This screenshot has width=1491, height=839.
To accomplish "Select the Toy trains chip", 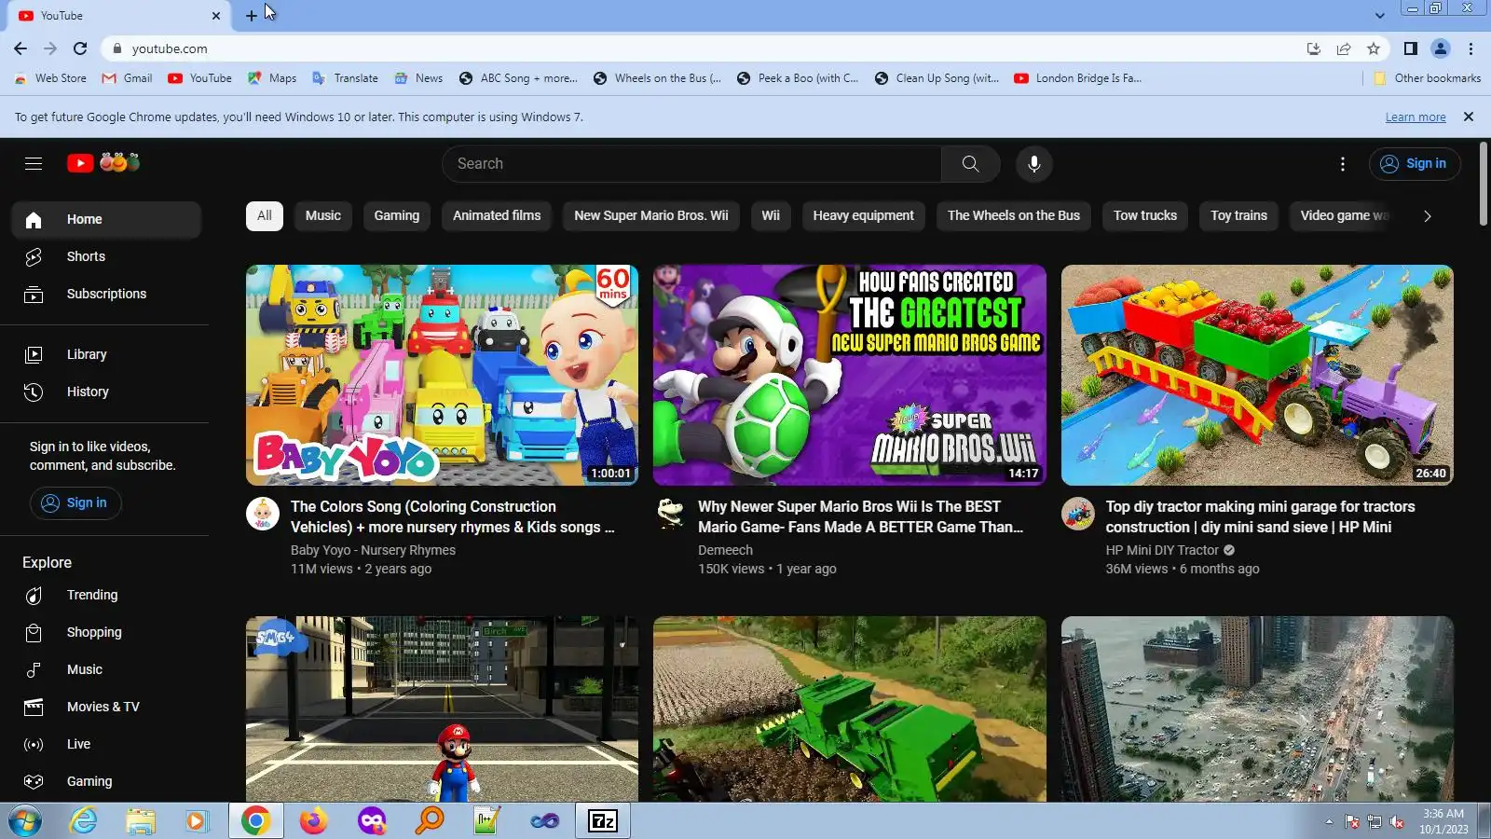I will click(1239, 215).
